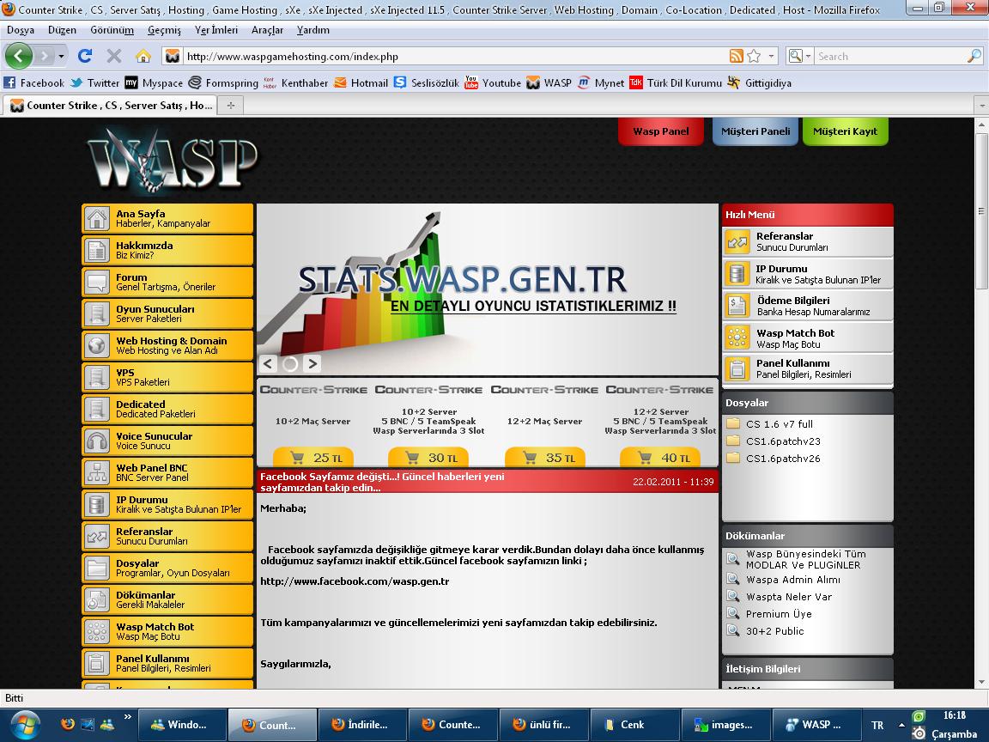Open the list all tabs dropdown
The height and width of the screenshot is (742, 989).
(x=981, y=106)
